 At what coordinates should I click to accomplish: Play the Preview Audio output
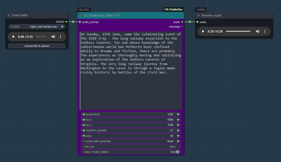click(x=203, y=31)
